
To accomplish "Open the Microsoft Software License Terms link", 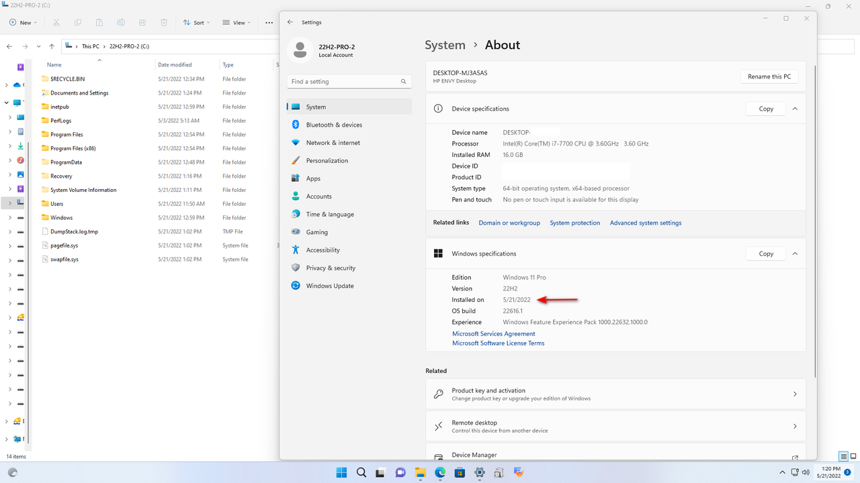I will pyautogui.click(x=499, y=343).
